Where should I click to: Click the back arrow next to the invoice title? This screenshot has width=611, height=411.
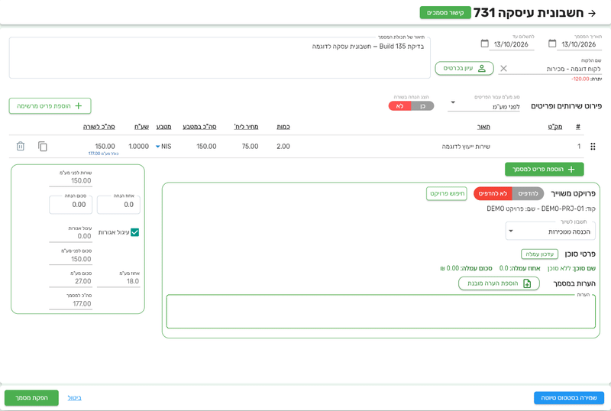[593, 13]
